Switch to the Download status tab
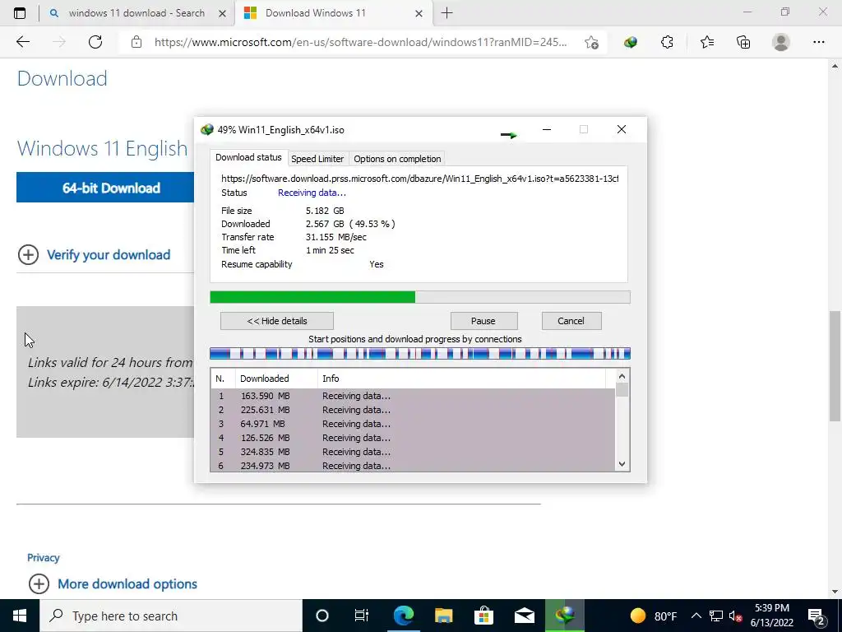842x632 pixels. (x=248, y=157)
